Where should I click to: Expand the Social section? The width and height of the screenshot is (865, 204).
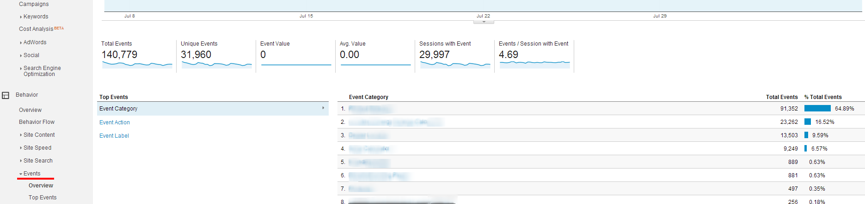coord(31,55)
